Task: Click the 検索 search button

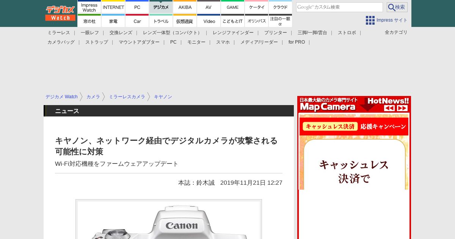Action: click(397, 7)
